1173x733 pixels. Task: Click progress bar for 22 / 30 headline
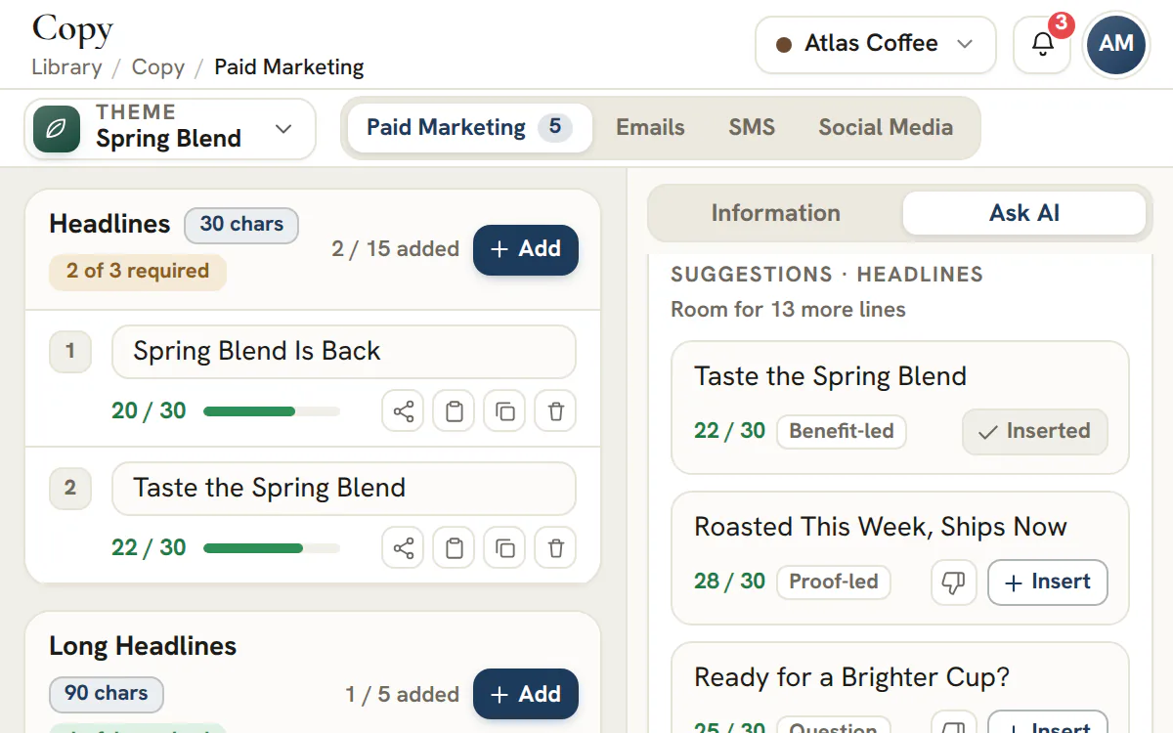(x=272, y=548)
